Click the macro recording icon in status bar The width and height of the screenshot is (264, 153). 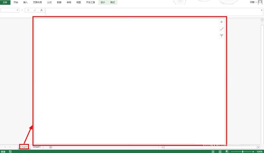[x=10, y=151]
